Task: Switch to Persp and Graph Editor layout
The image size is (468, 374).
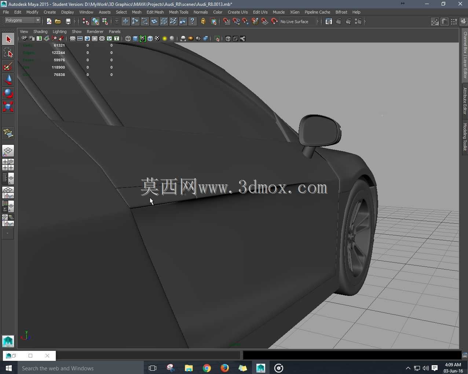Action: tap(8, 192)
